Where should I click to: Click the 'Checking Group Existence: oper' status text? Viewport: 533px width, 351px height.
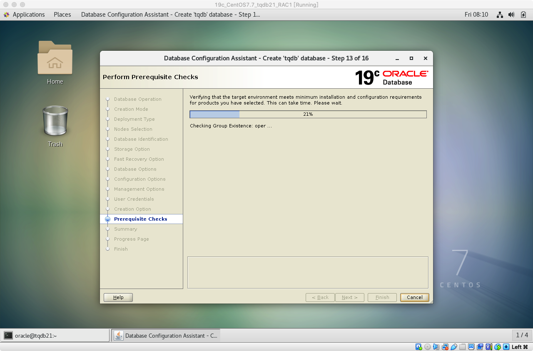(x=231, y=126)
